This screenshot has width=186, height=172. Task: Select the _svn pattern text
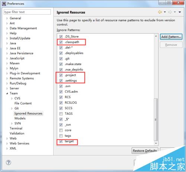tap(68, 125)
